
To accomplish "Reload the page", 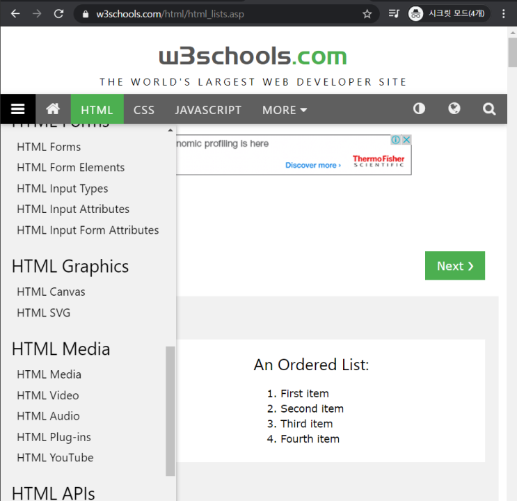I will click(x=59, y=14).
